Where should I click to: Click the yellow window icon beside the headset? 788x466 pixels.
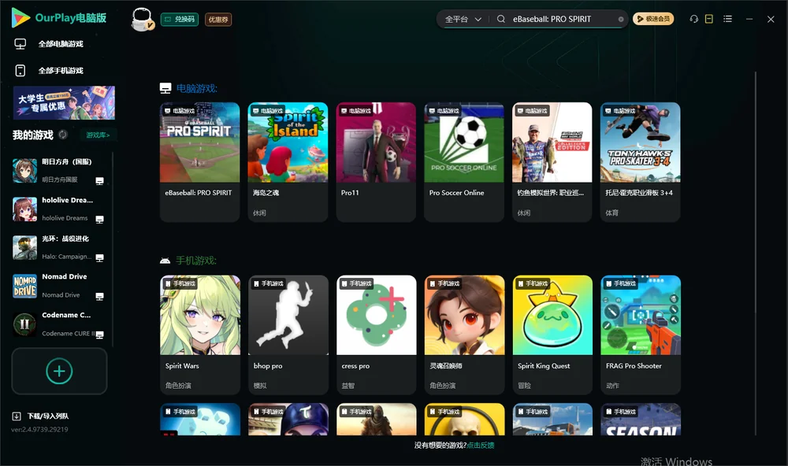click(709, 19)
